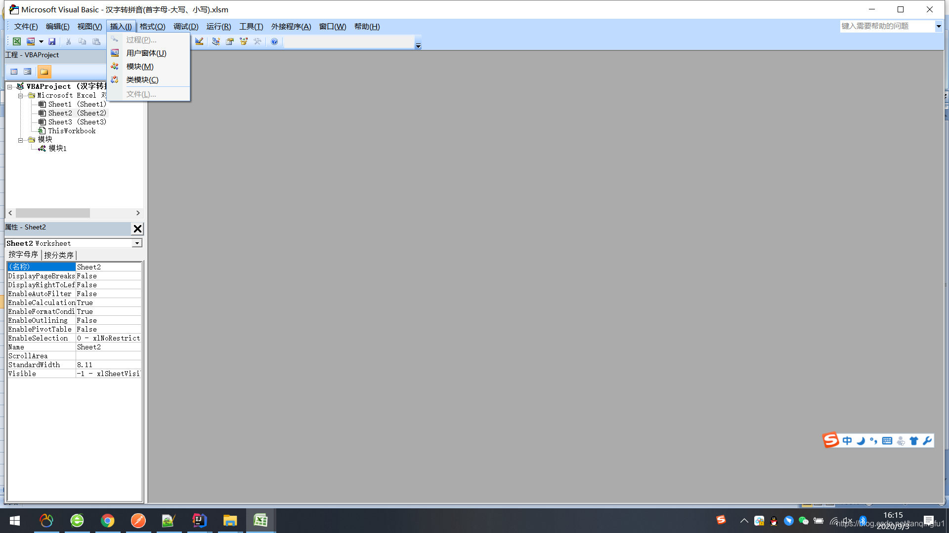Open the Object Browser toolbar icon
The image size is (949, 533).
click(x=244, y=41)
